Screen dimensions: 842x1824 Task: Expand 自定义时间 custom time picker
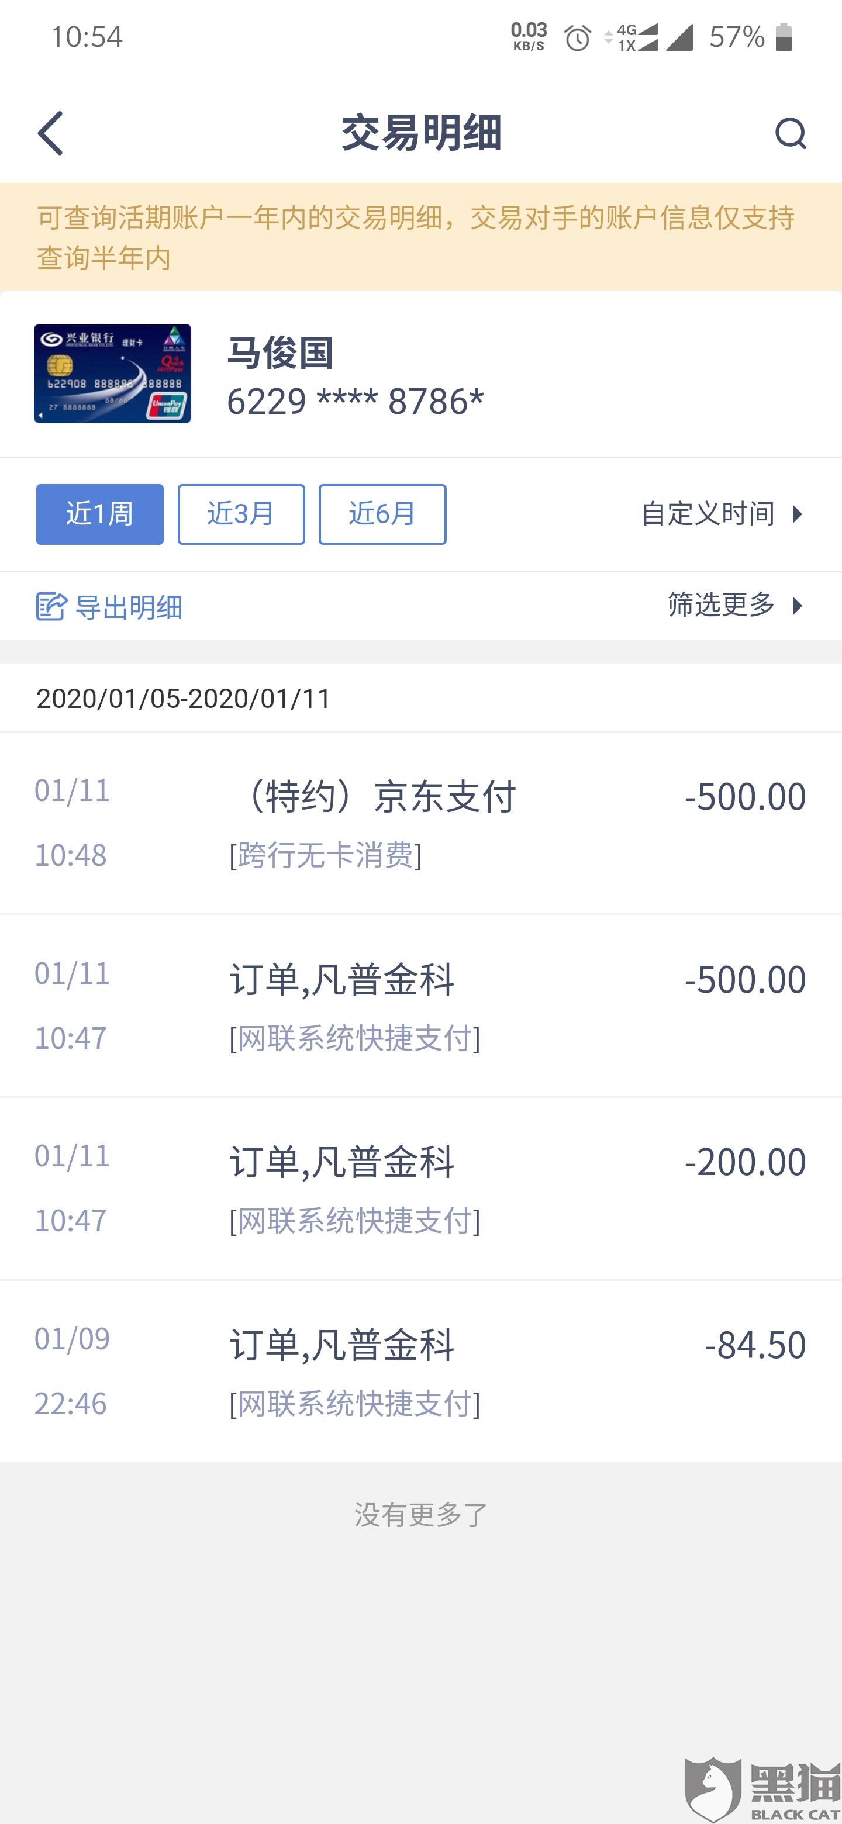[x=722, y=513]
